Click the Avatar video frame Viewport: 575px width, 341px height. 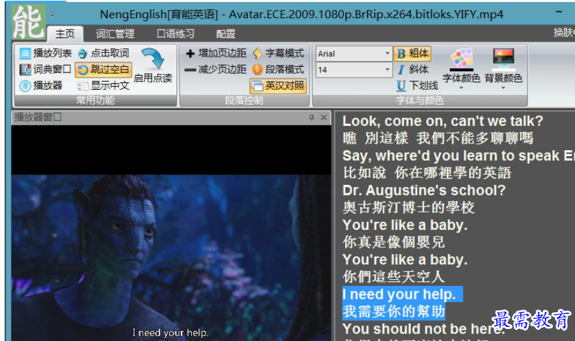pyautogui.click(x=172, y=258)
